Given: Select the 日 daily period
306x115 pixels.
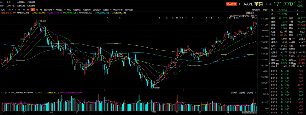Looking at the screenshot, I should [33, 10].
